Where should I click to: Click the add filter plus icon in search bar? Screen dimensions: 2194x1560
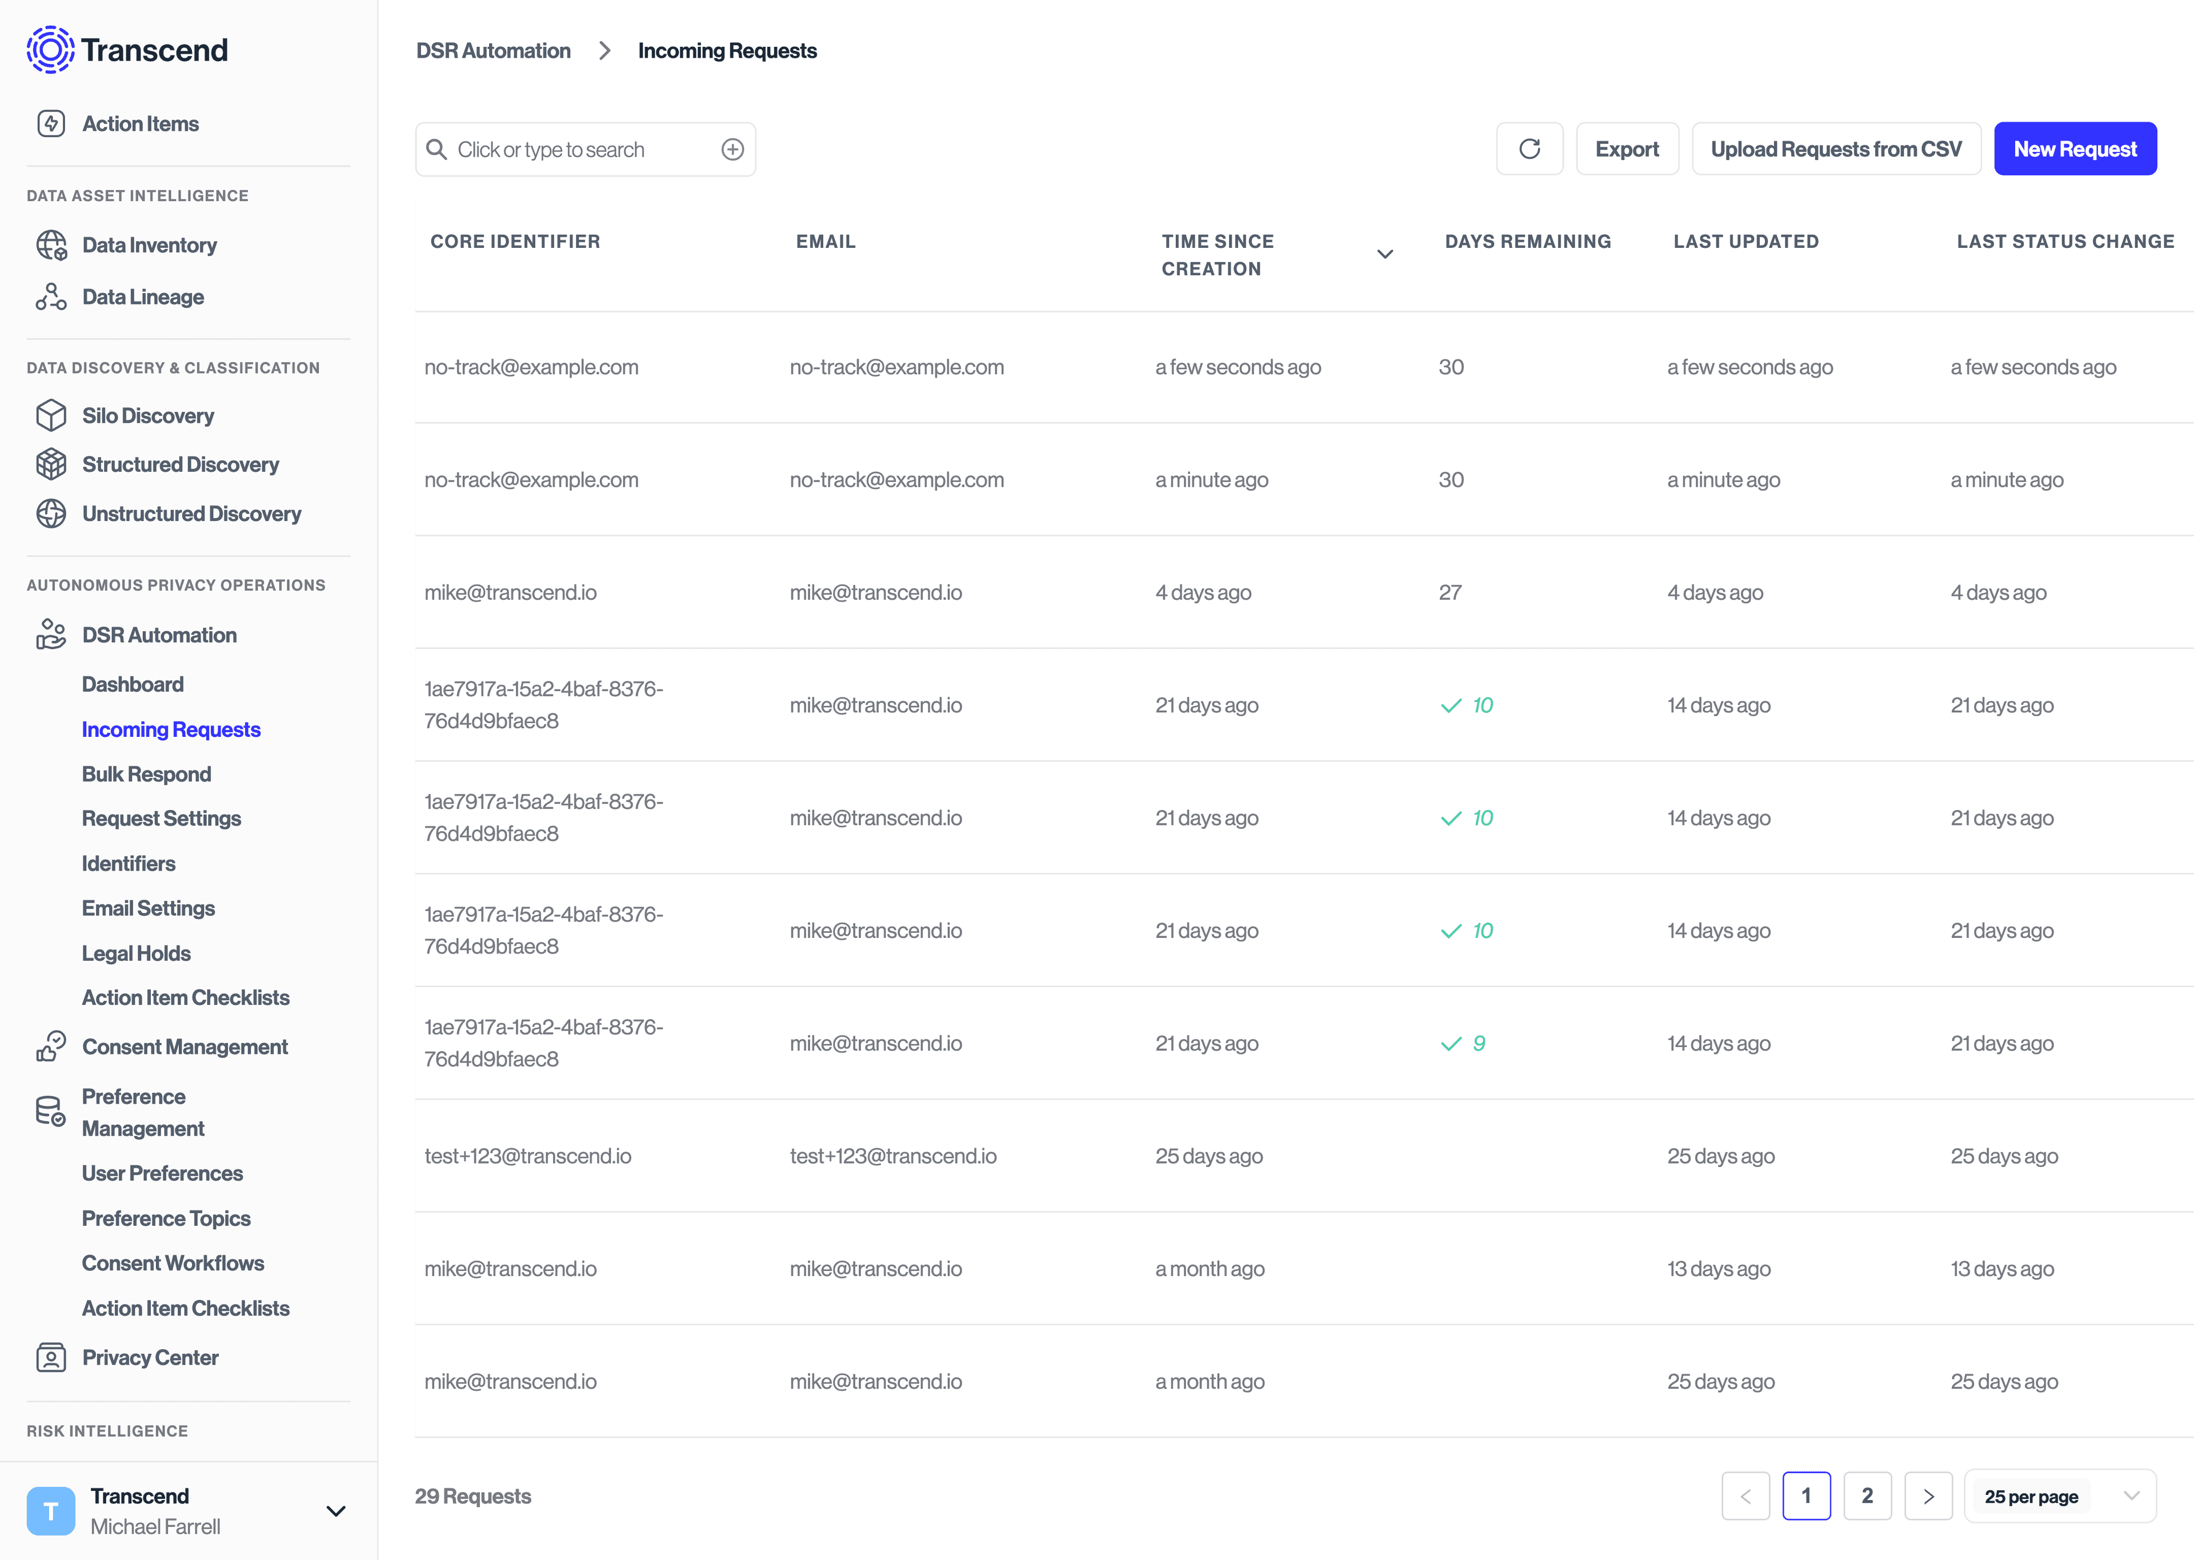click(733, 149)
